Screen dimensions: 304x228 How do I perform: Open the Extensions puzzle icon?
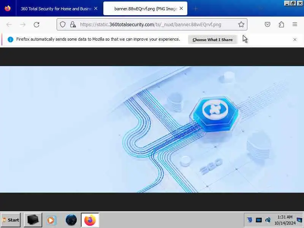(x=281, y=24)
